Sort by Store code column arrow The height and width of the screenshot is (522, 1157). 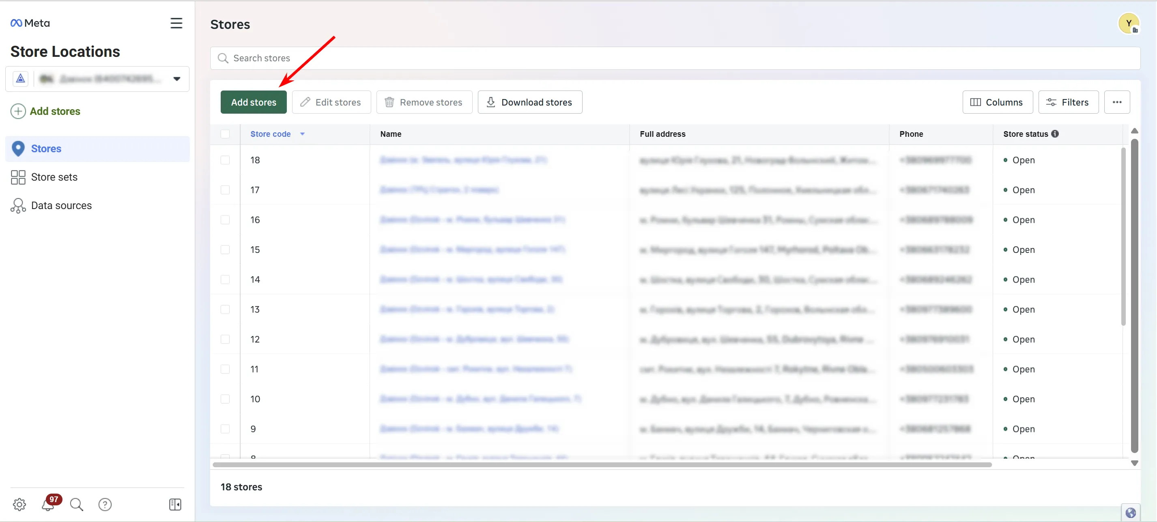(x=302, y=134)
